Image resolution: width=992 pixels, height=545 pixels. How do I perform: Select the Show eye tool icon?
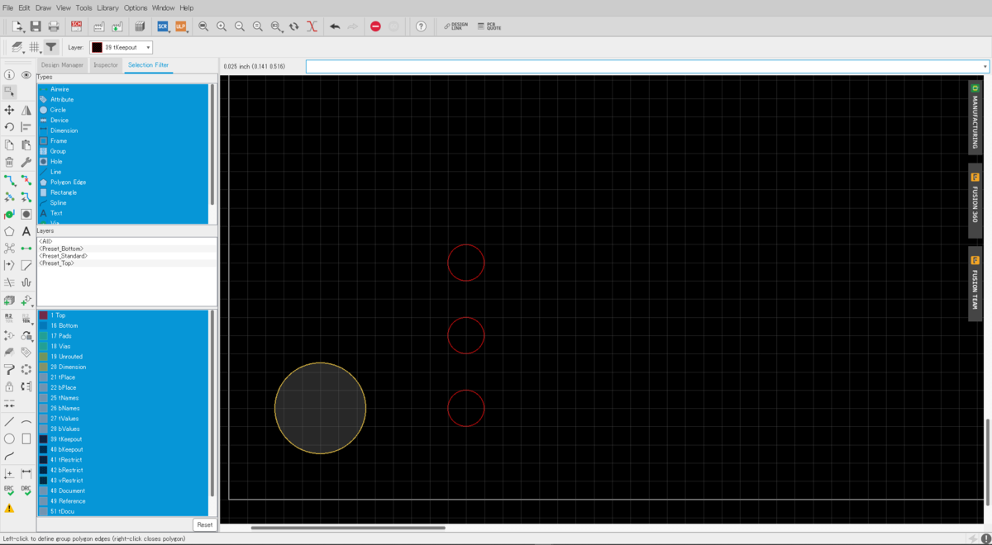coord(26,75)
